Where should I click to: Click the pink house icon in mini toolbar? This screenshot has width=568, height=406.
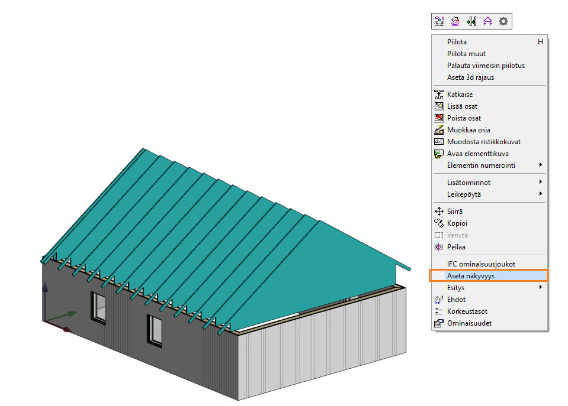pyautogui.click(x=455, y=22)
